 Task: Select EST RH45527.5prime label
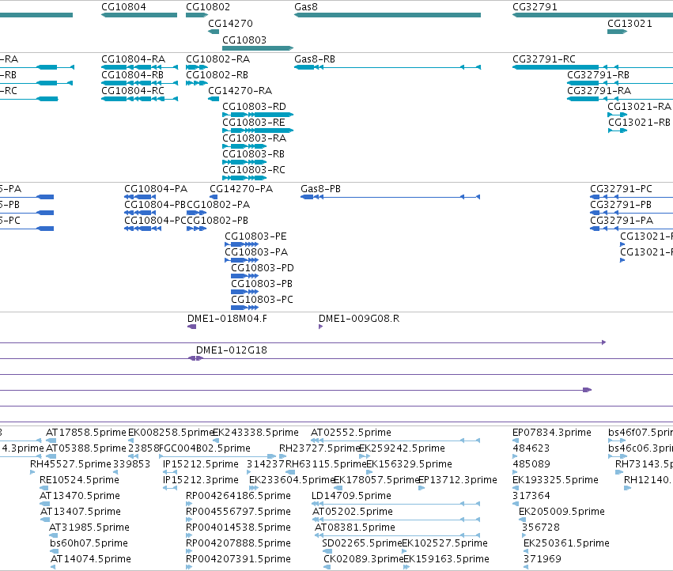(x=70, y=464)
